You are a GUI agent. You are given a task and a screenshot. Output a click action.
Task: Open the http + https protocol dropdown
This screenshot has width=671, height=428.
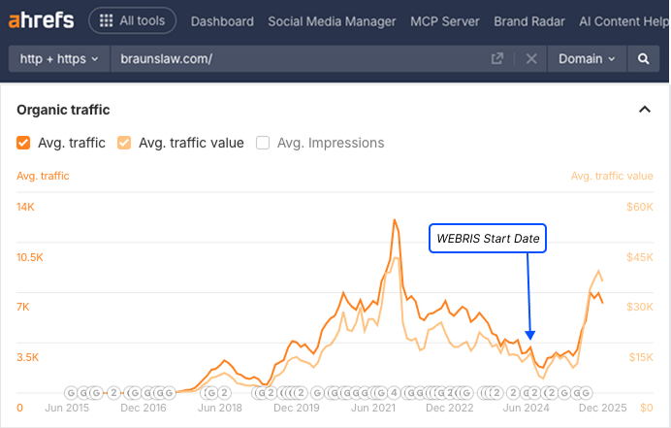[59, 58]
